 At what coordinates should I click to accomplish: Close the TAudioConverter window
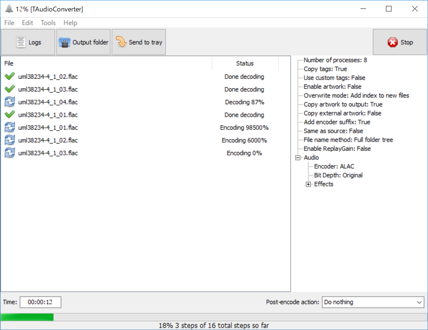(x=415, y=9)
